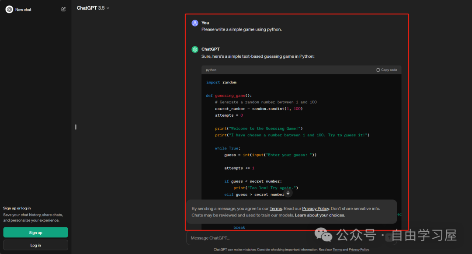Select the New chat label in the sidebar
This screenshot has width=472, height=254.
click(23, 10)
